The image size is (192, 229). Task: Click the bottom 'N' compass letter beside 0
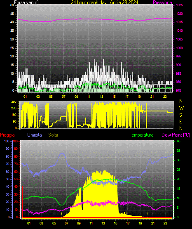click(x=181, y=128)
